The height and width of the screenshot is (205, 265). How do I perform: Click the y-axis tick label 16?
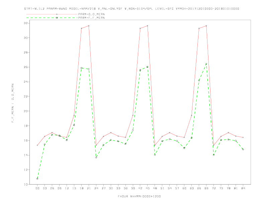26,140
